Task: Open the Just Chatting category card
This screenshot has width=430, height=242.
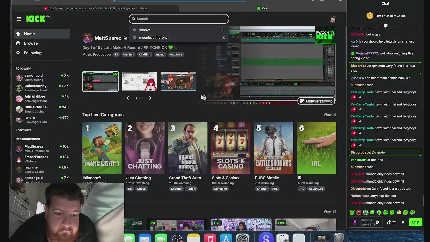Action: pyautogui.click(x=145, y=148)
